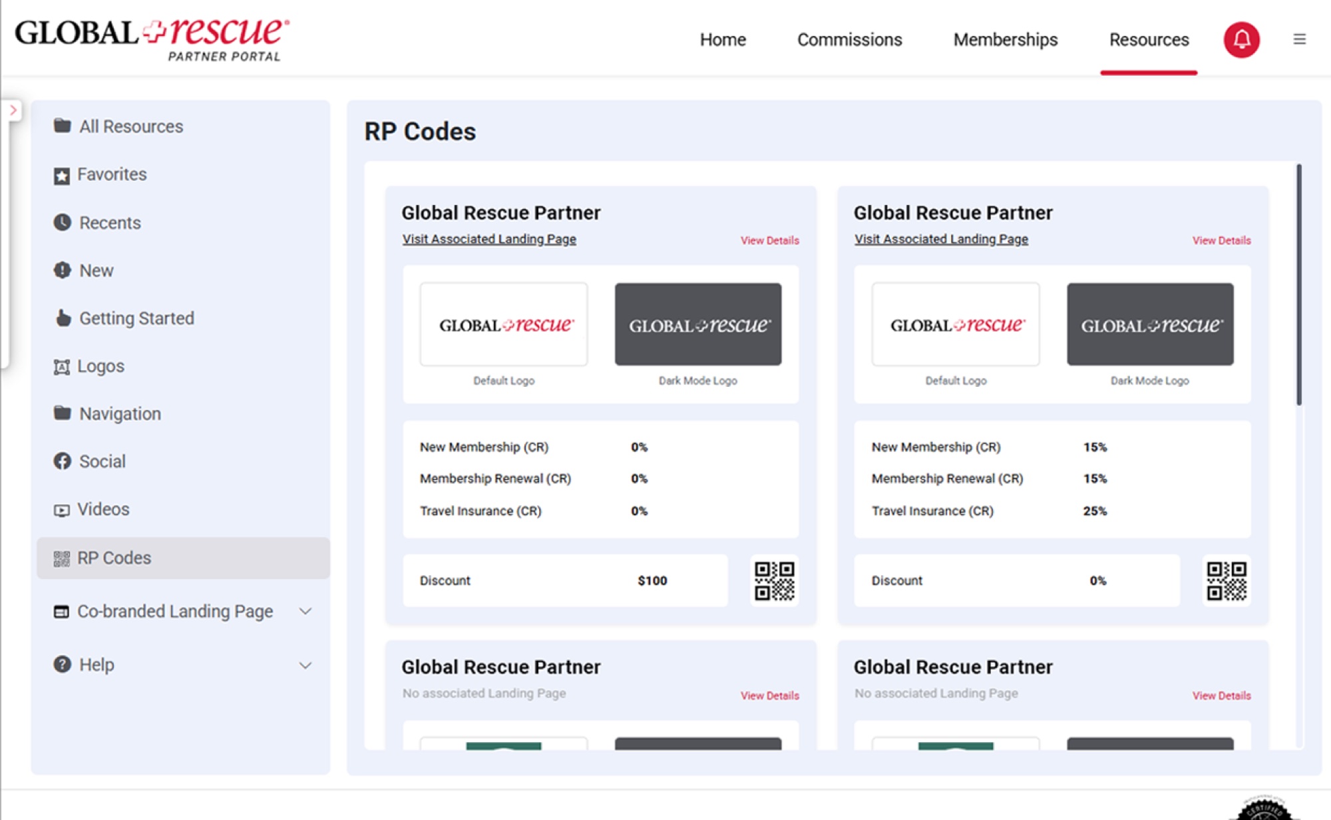Click the Co-branded Landing Page icon
Viewport: 1331px width, 820px height.
tap(61, 612)
